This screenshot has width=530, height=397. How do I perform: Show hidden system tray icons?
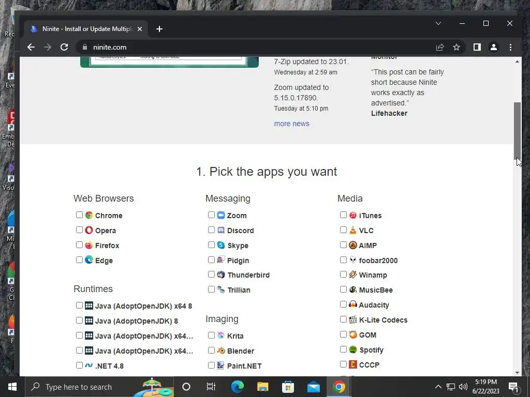click(438, 387)
